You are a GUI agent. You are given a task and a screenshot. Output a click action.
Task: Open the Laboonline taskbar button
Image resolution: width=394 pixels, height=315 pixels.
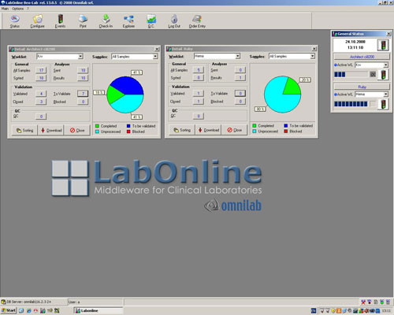click(x=98, y=310)
